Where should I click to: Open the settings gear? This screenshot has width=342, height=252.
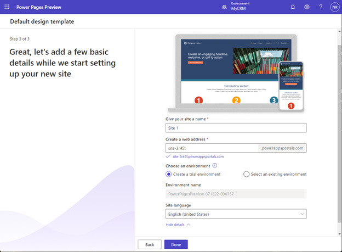[307, 7]
